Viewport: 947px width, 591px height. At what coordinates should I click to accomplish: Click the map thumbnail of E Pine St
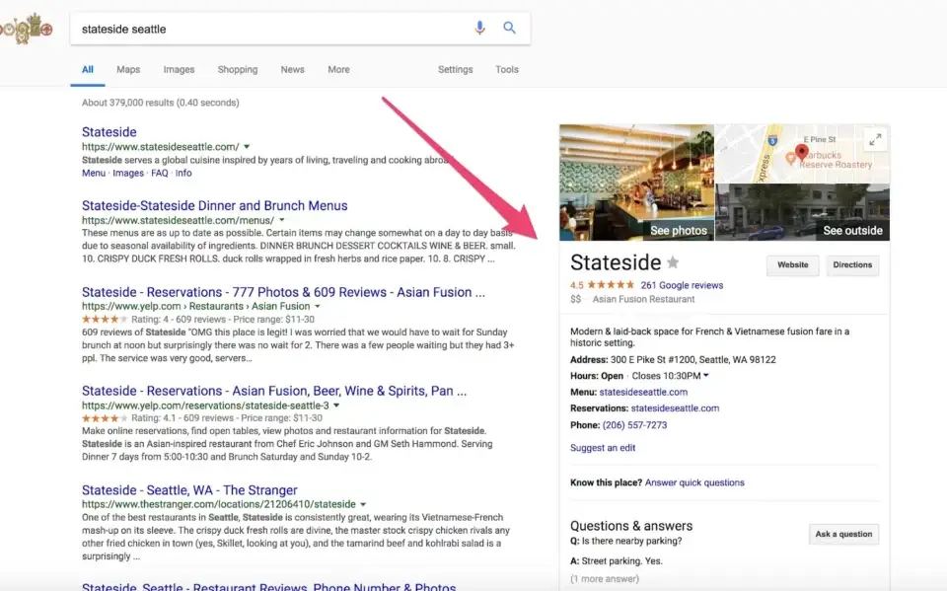click(x=802, y=154)
